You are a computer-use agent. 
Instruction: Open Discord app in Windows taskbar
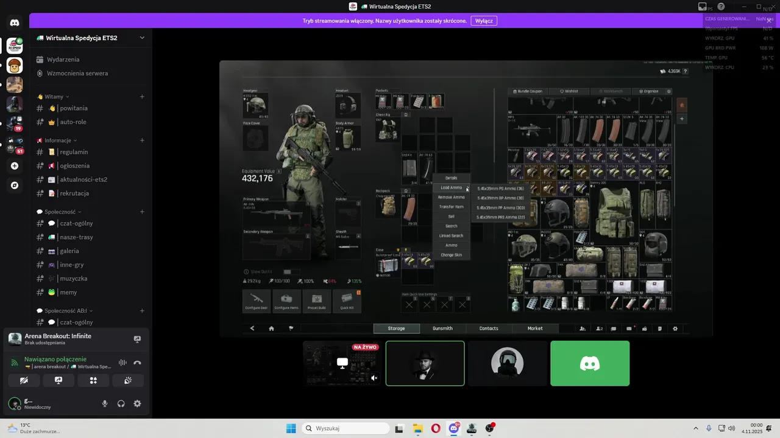pyautogui.click(x=453, y=428)
